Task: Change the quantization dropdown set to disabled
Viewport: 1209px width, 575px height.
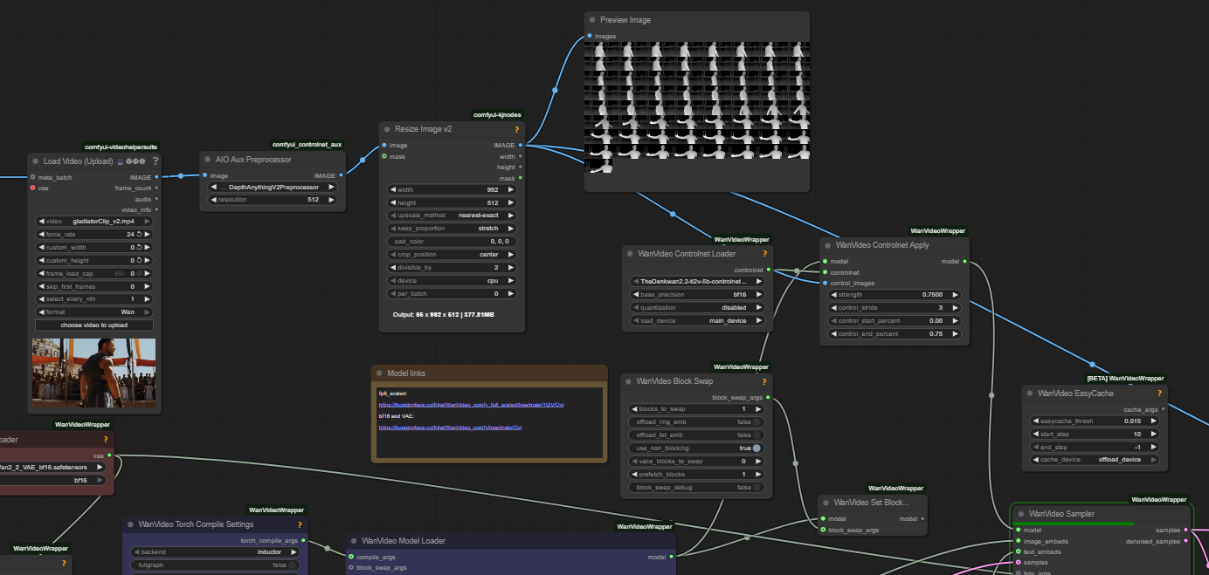Action: [697, 307]
